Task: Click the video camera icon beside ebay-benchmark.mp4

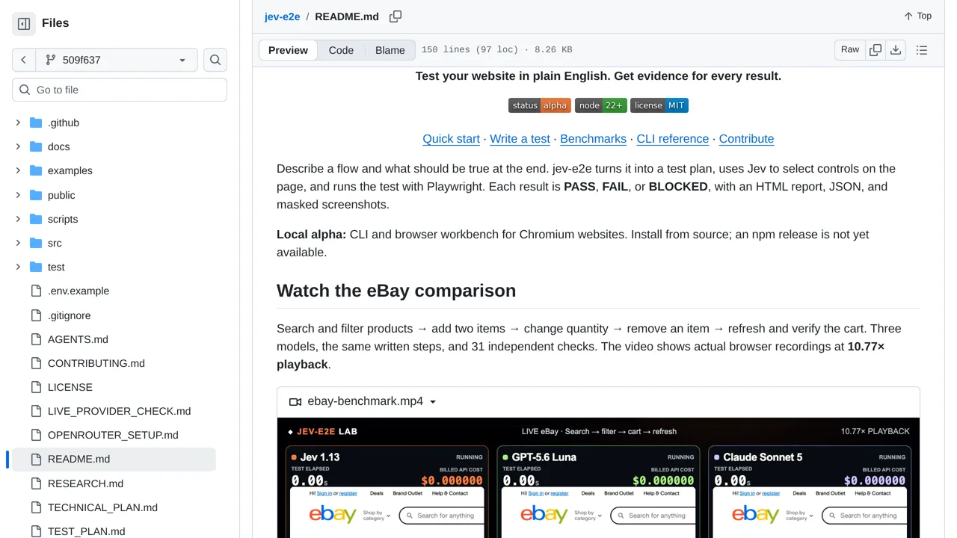Action: (295, 401)
